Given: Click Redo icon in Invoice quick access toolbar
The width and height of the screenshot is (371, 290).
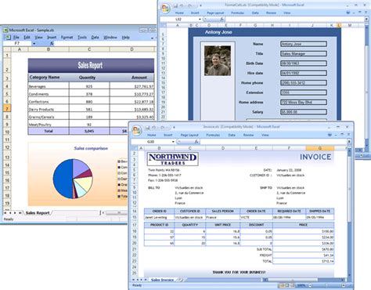Looking at the screenshot, I should [x=164, y=127].
